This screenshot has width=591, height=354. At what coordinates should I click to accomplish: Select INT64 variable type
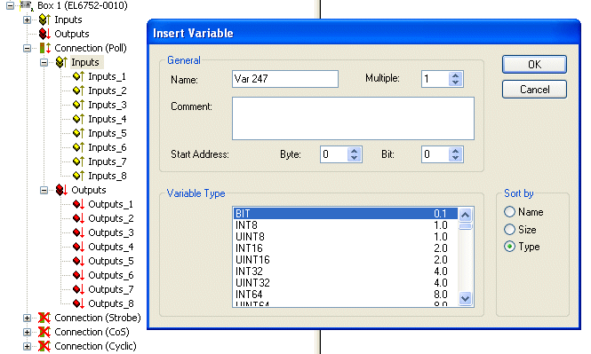(x=345, y=295)
